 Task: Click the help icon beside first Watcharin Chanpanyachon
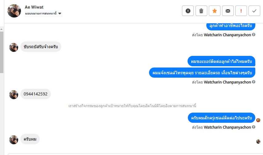click(254, 35)
